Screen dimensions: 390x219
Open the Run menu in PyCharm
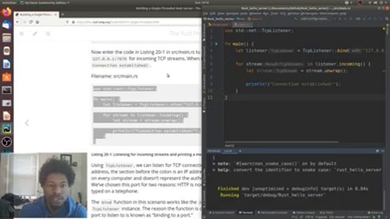[266, 13]
